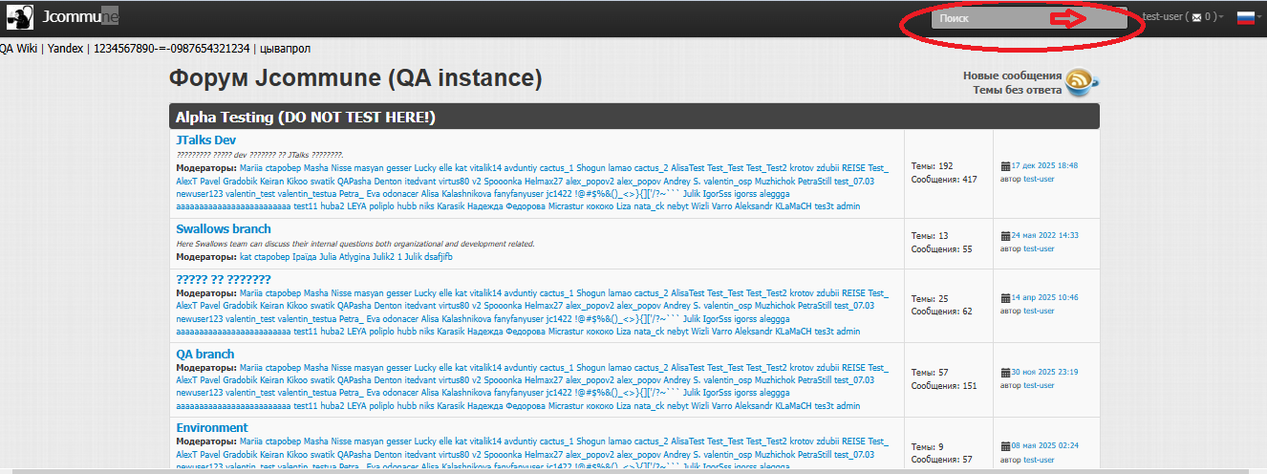Open the RSS coffee cup feed icon
Image resolution: width=1267 pixels, height=474 pixels.
1082,82
